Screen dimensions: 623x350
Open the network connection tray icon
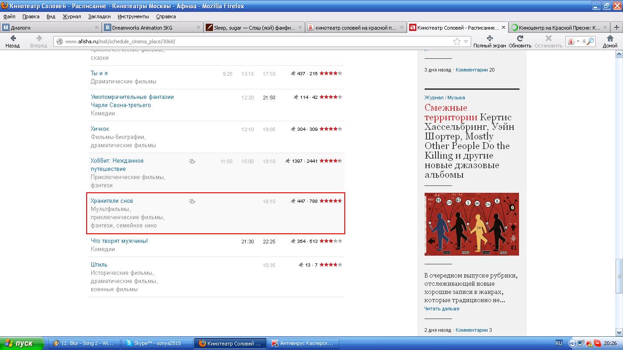tap(581, 343)
